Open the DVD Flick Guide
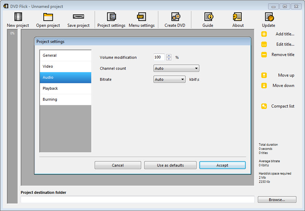The image size is (305, 211). (x=208, y=19)
